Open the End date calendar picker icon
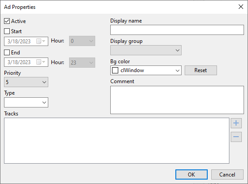This screenshot has height=184, width=248. 41,62
